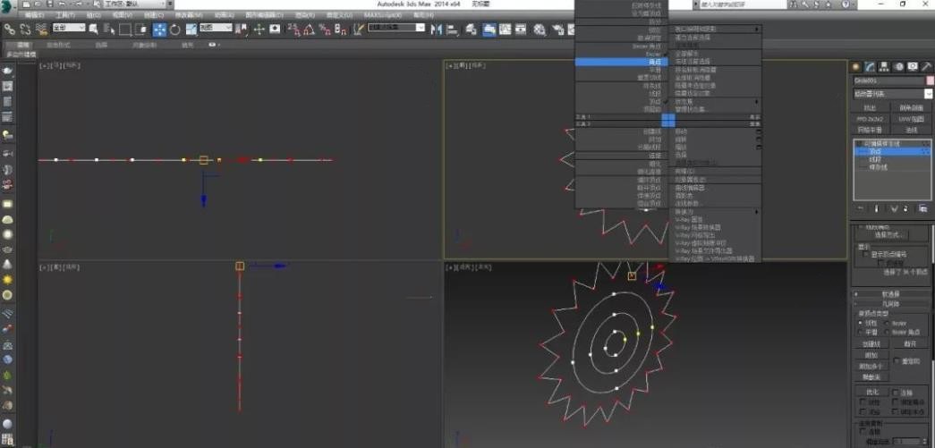Select the Linear vertex type radio
Screen dimensions: 935x448
(x=861, y=323)
